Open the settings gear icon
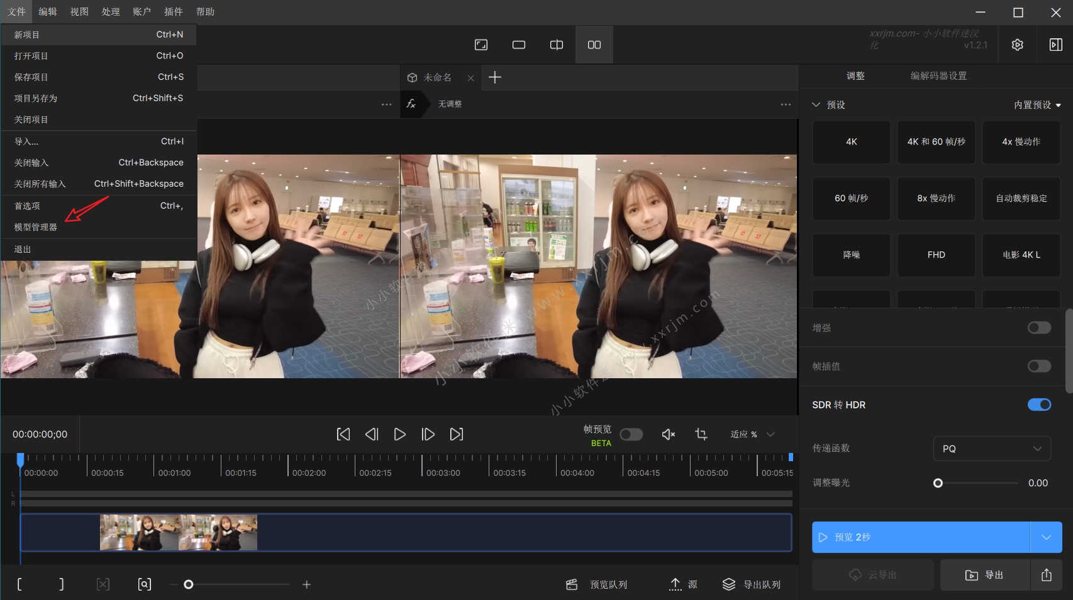 (x=1017, y=45)
